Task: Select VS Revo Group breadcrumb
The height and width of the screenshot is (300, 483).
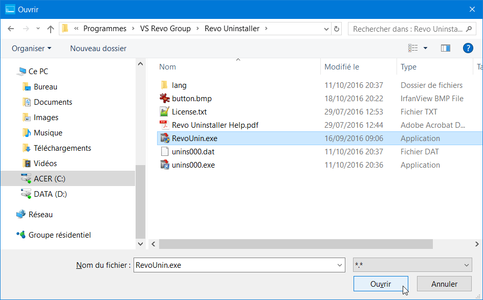Action: tap(165, 29)
